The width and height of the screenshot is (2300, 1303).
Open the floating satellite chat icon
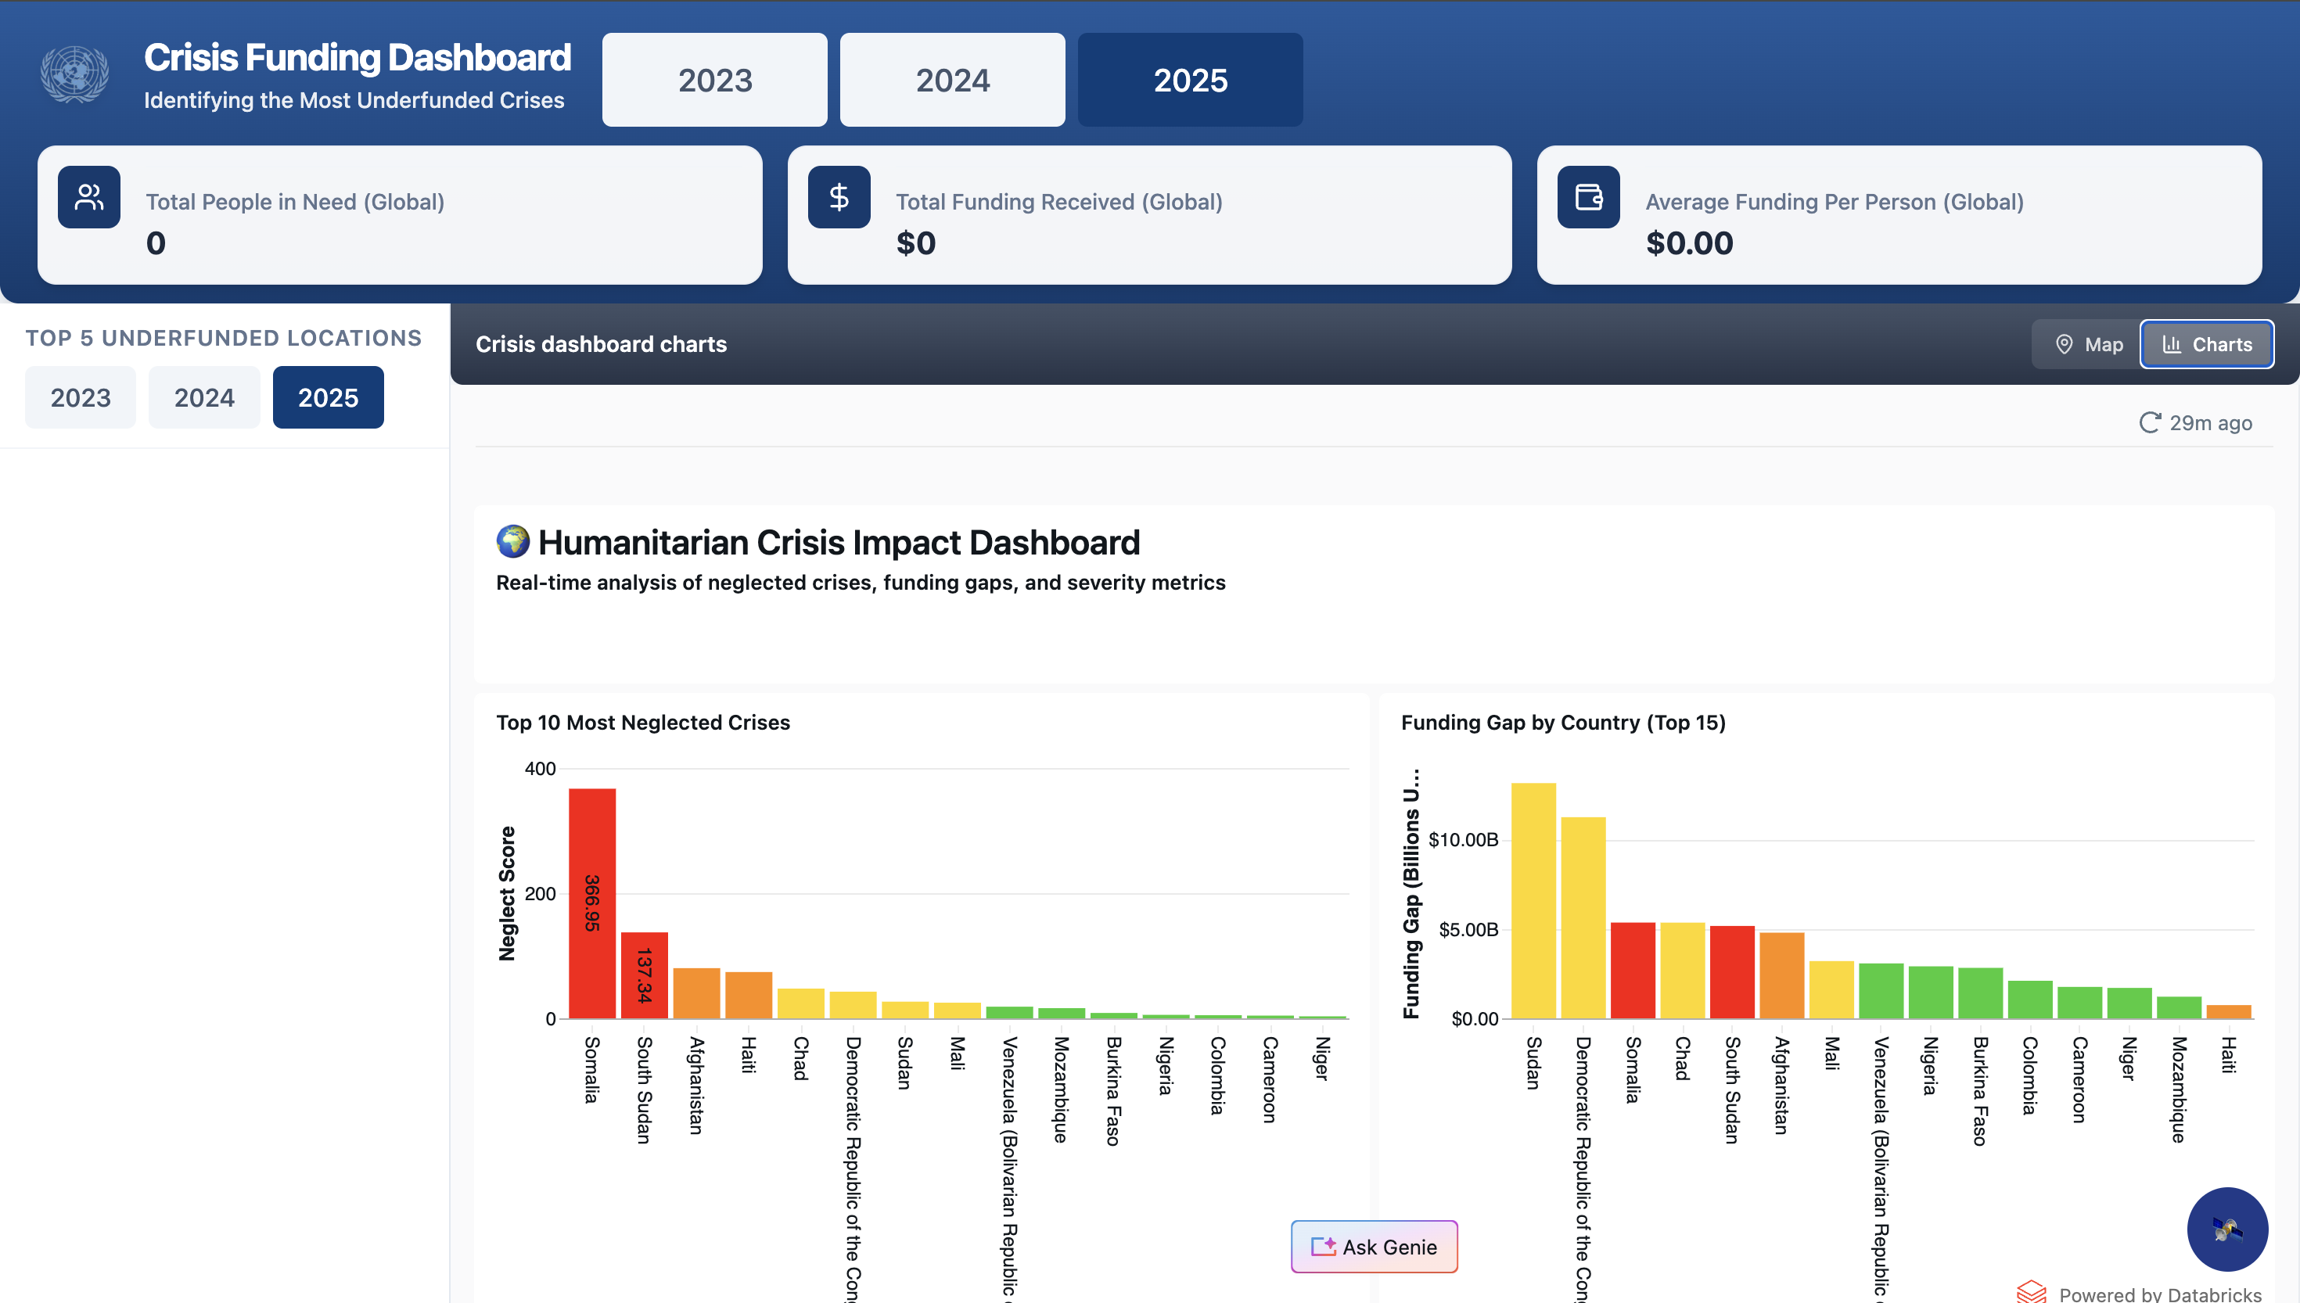tap(2226, 1229)
